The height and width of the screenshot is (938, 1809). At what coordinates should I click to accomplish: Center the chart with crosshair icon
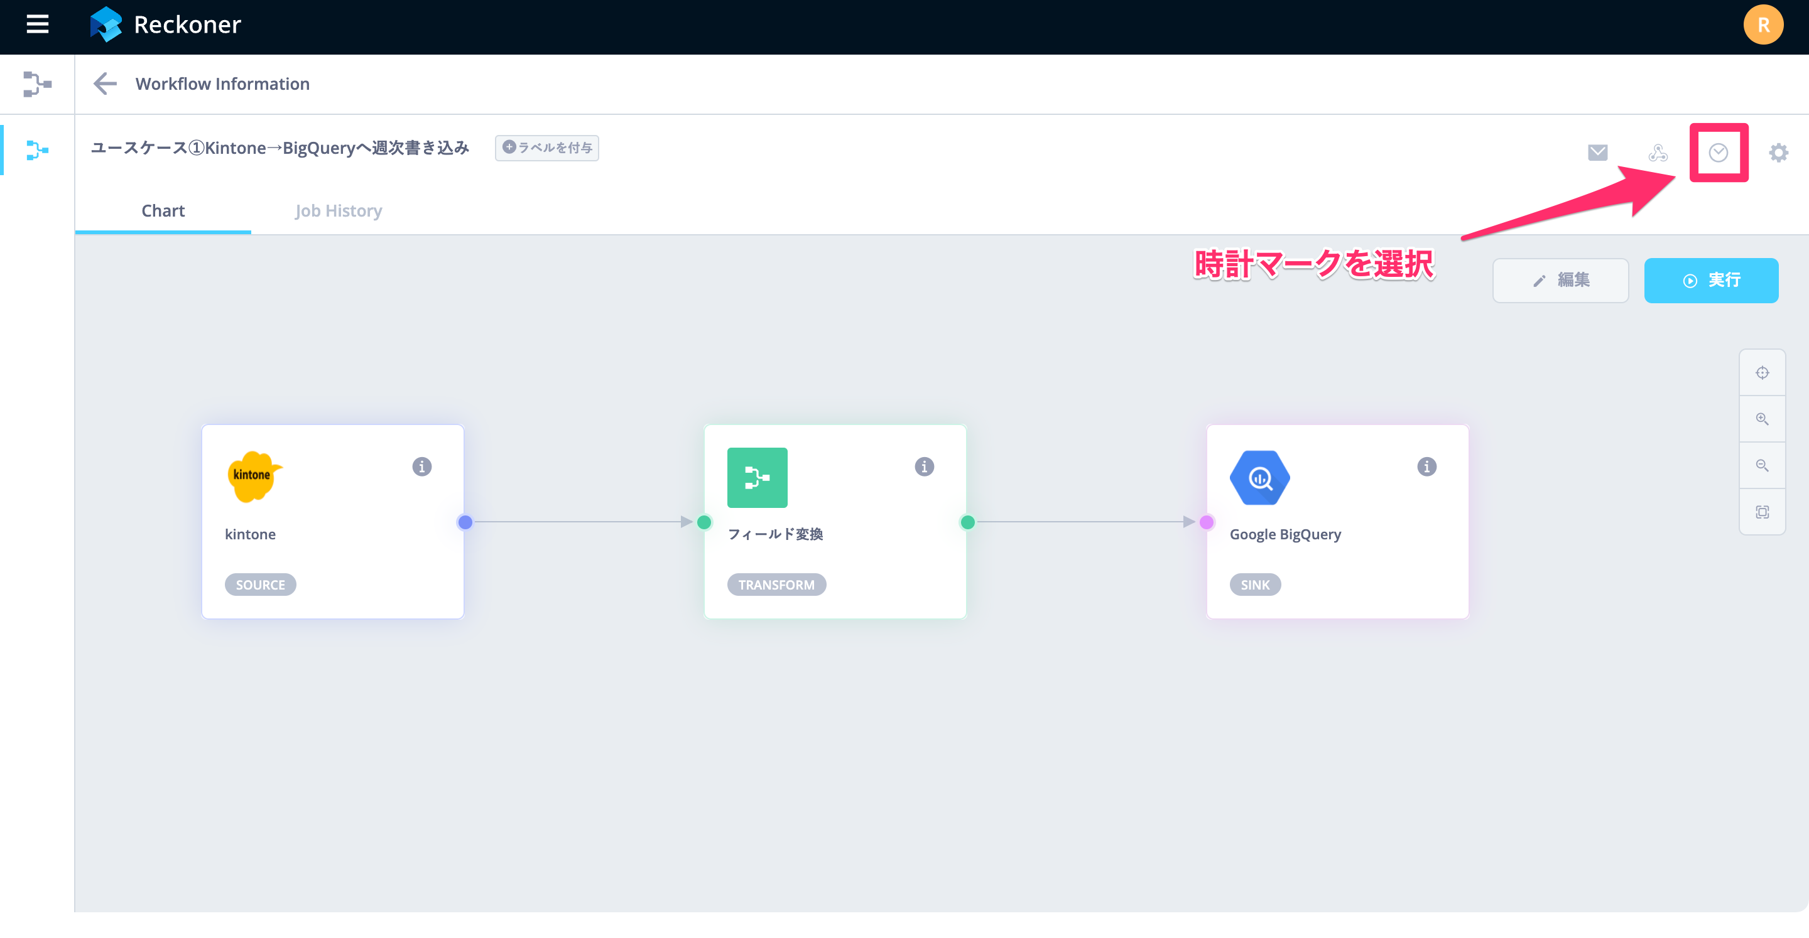pos(1762,373)
